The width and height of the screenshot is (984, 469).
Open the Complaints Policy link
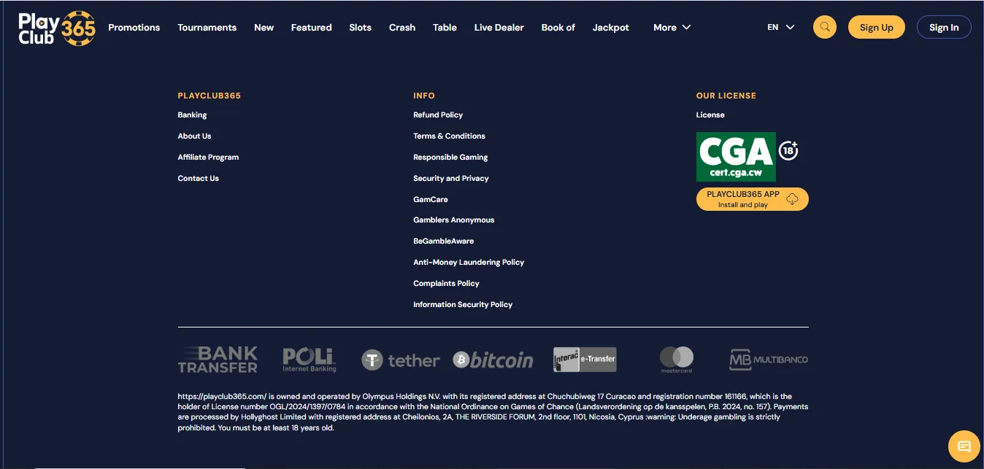[446, 284]
